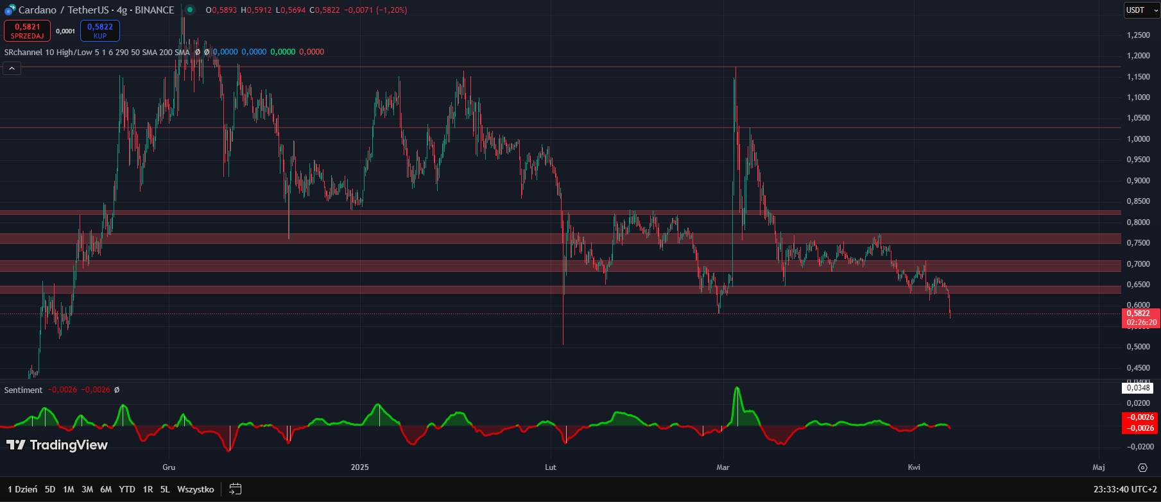
Task: Click the green market status dot
Action: pos(189,10)
